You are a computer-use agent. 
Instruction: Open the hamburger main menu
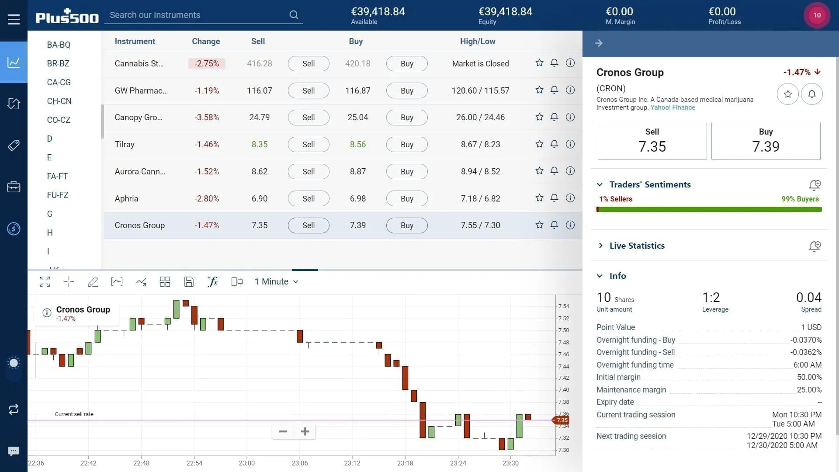[x=14, y=19]
